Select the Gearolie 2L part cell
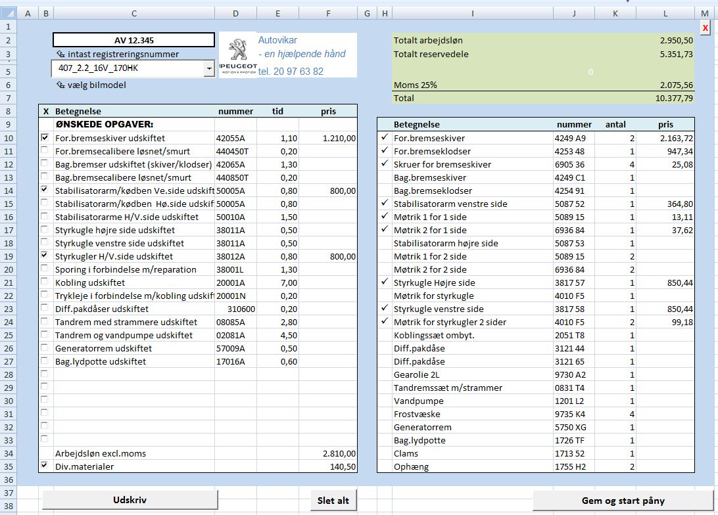Viewport: 718px width, 515px height. [x=473, y=374]
